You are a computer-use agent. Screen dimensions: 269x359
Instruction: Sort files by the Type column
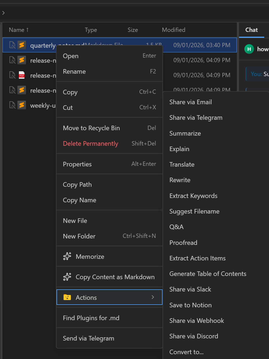91,30
